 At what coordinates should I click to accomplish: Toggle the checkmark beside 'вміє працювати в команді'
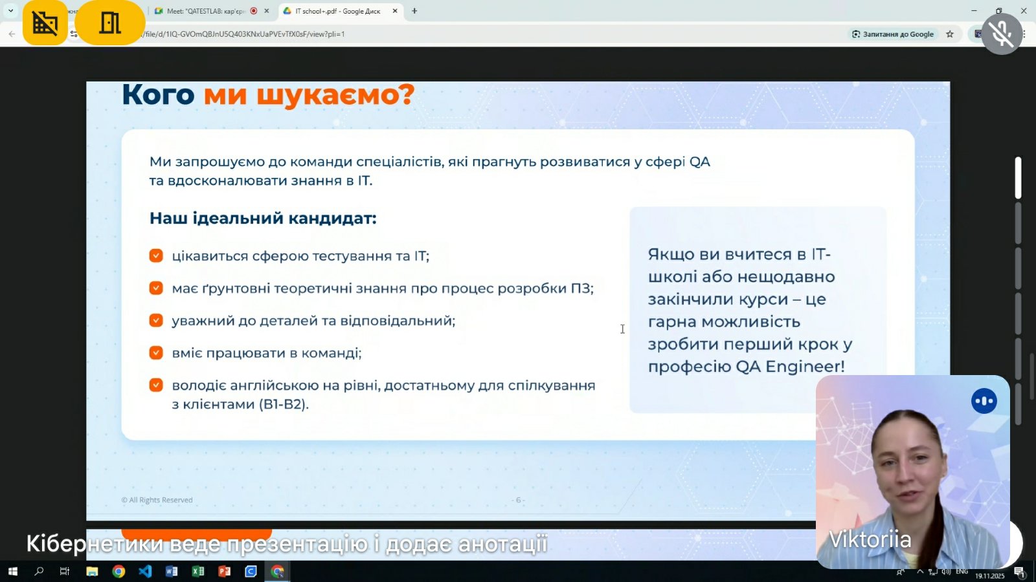156,352
